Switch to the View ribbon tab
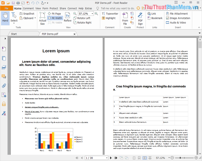Viewport: 202px width, 161px height. click(x=38, y=8)
